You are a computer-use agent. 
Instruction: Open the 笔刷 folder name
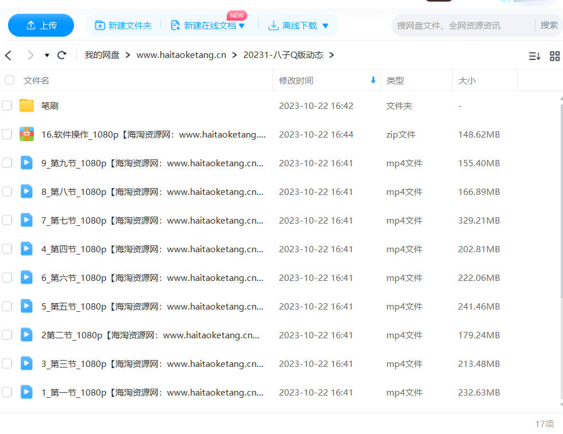49,106
